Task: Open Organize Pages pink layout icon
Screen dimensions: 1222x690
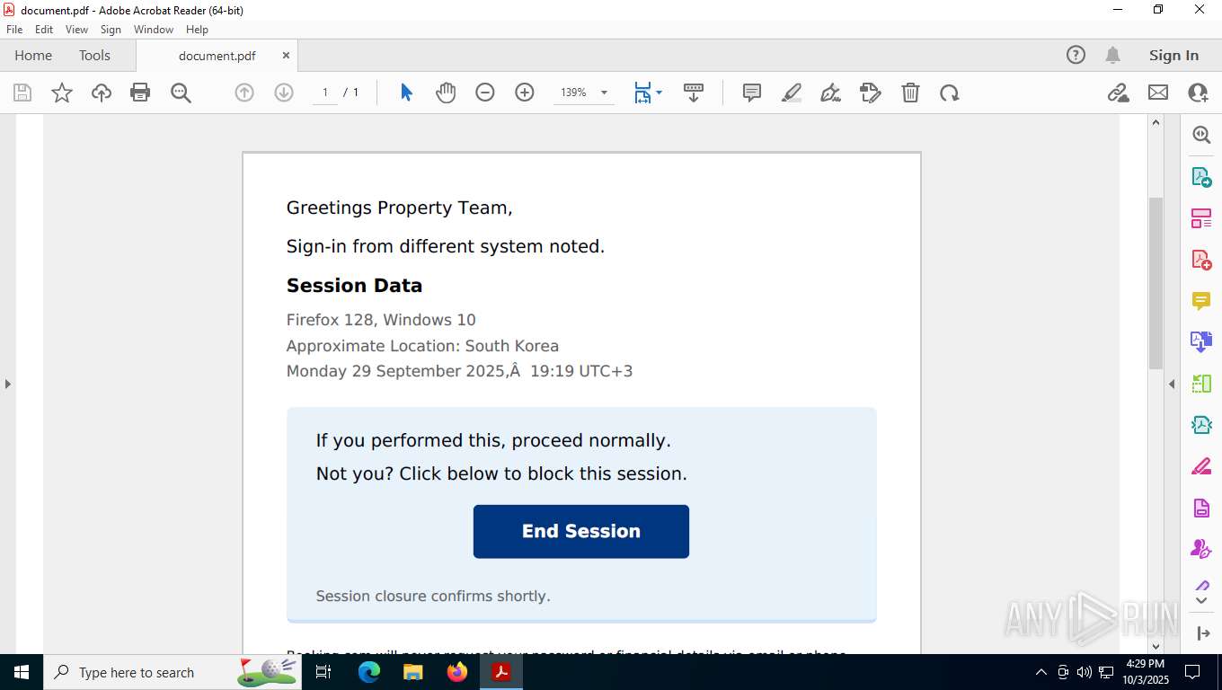Action: pos(1201,218)
